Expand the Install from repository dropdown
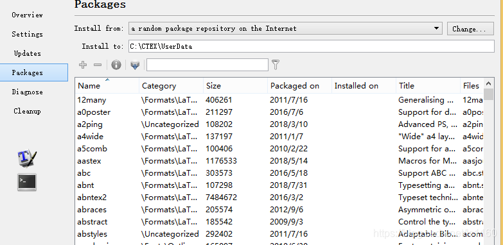503x245 pixels. pos(436,28)
